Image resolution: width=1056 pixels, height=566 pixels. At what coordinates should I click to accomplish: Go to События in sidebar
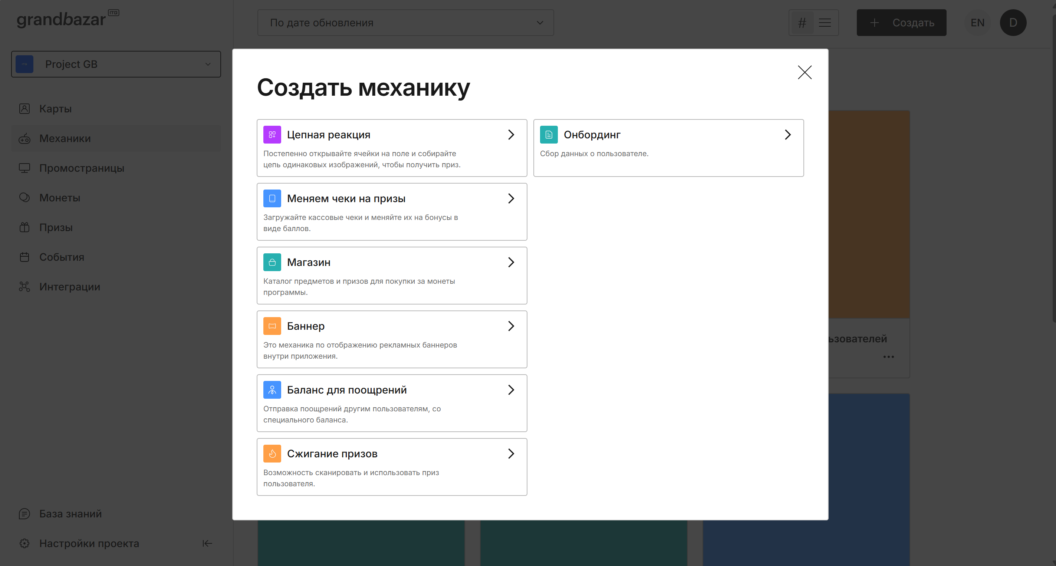(116, 257)
